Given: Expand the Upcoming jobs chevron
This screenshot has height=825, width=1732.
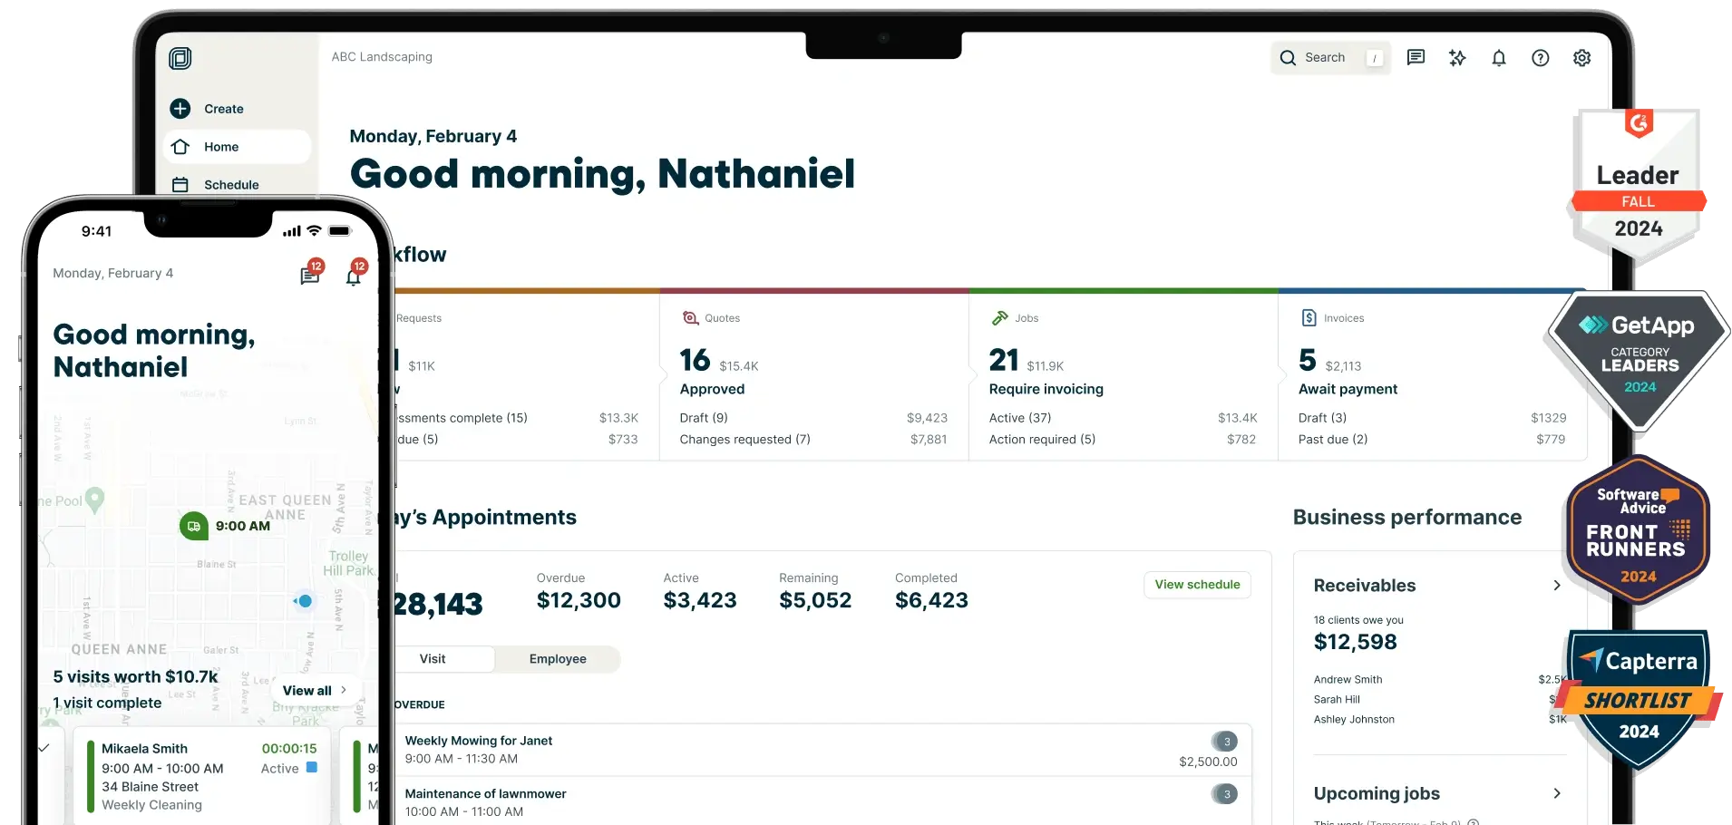Looking at the screenshot, I should point(1557,793).
